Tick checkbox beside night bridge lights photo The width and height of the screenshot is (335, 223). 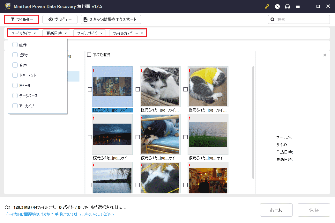coord(90,137)
